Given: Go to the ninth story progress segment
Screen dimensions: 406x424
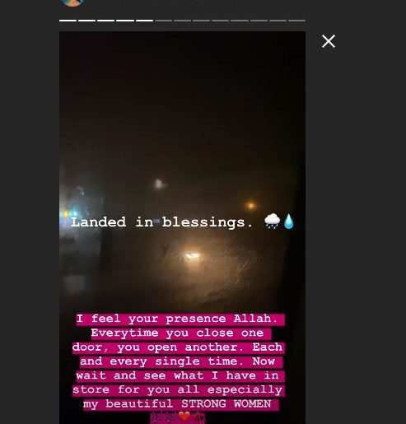Looking at the screenshot, I should click(x=220, y=21).
